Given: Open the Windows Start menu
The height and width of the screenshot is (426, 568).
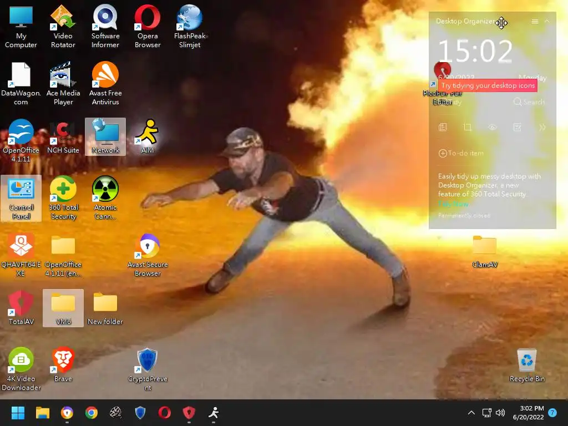Looking at the screenshot, I should click(18, 413).
